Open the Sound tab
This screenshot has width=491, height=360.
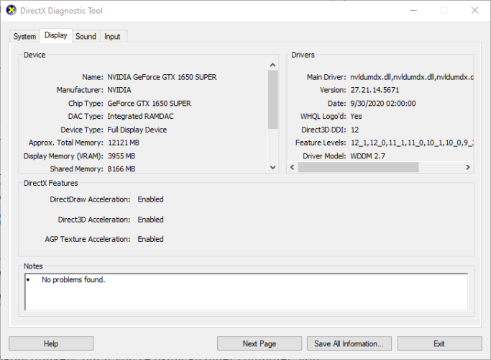pyautogui.click(x=86, y=36)
